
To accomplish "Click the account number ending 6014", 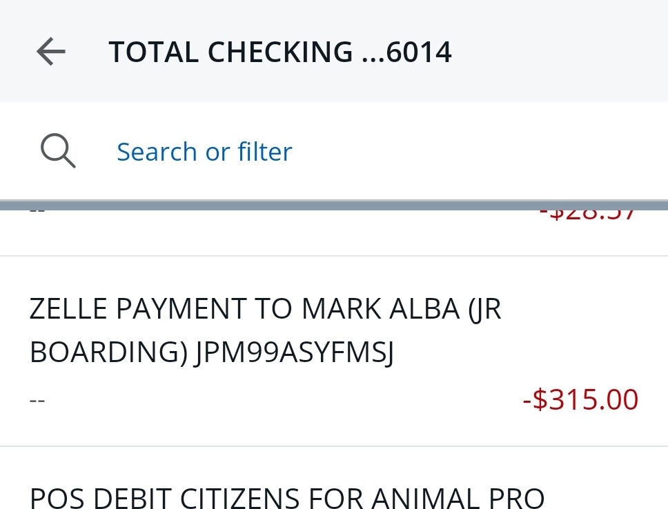I will pos(419,52).
